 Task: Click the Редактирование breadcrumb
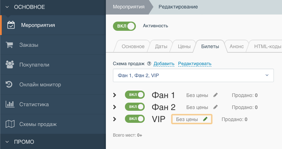178,7
